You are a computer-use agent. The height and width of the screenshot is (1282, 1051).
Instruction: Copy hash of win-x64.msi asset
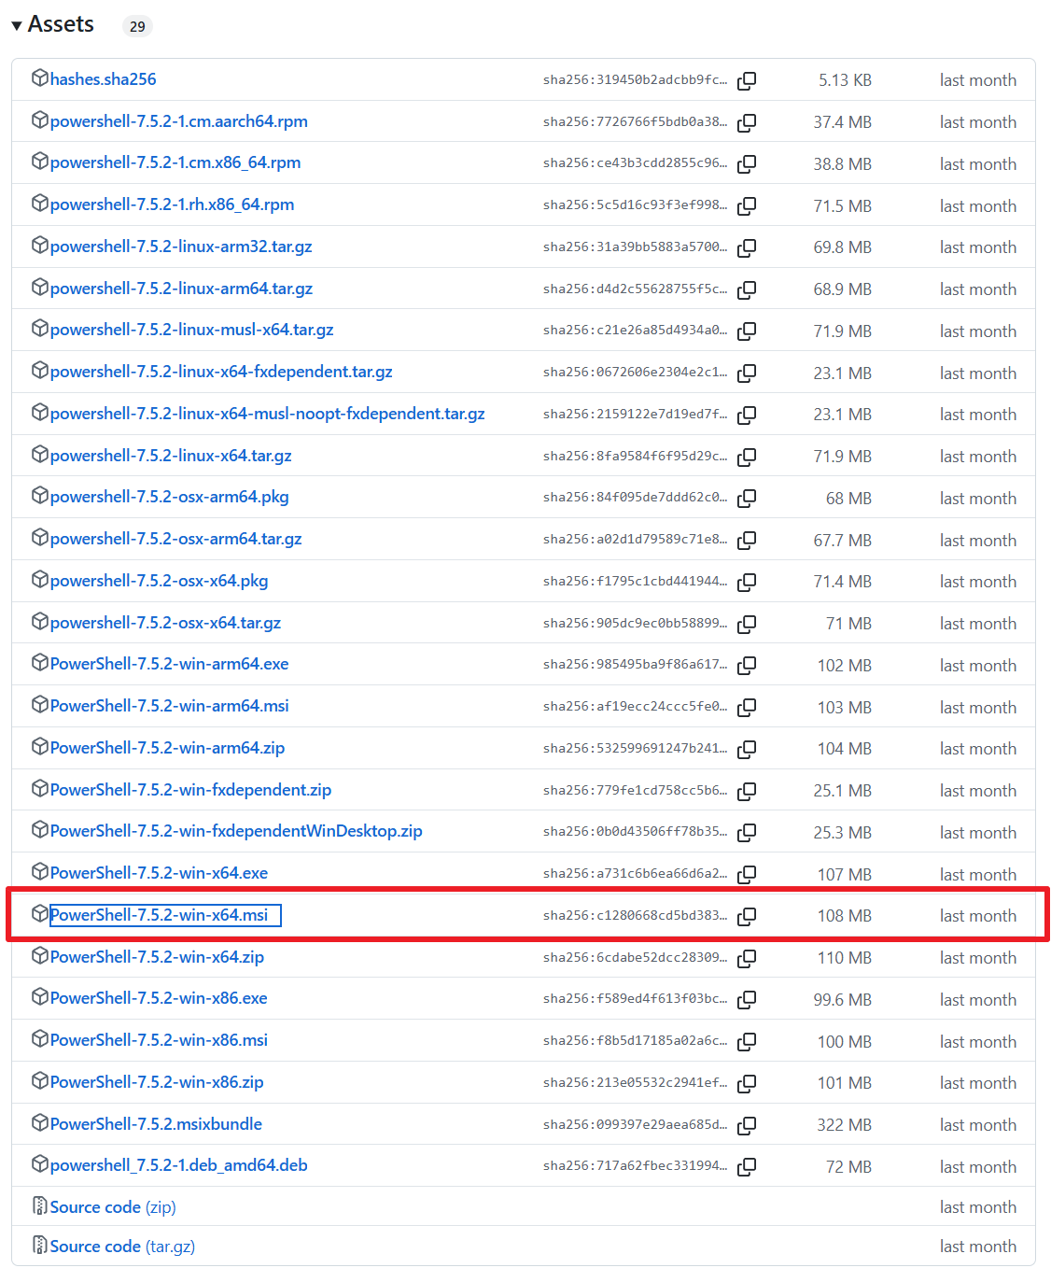tap(747, 917)
